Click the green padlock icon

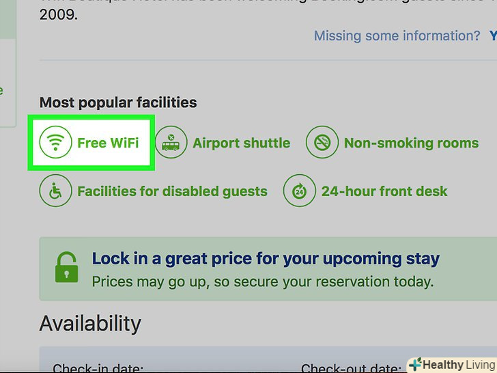(66, 267)
